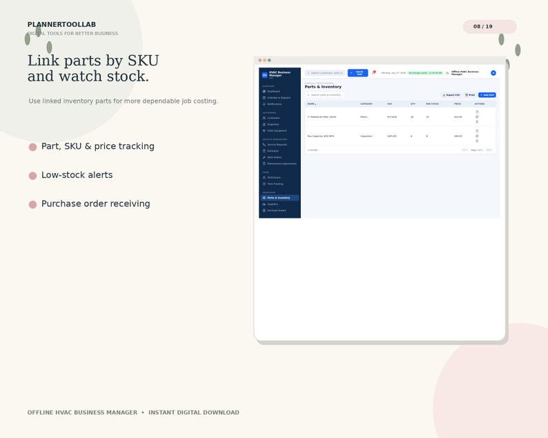This screenshot has height=438, width=548.
Task: Click the global search customers field
Action: (324, 73)
